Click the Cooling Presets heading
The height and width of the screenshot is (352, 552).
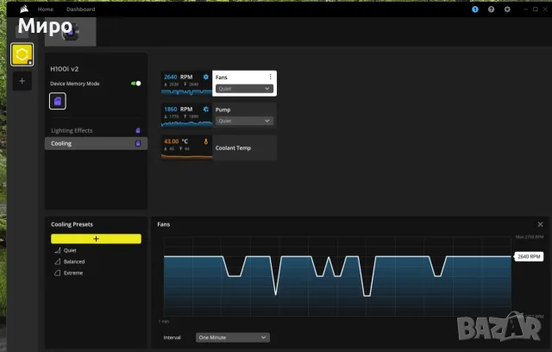[72, 224]
